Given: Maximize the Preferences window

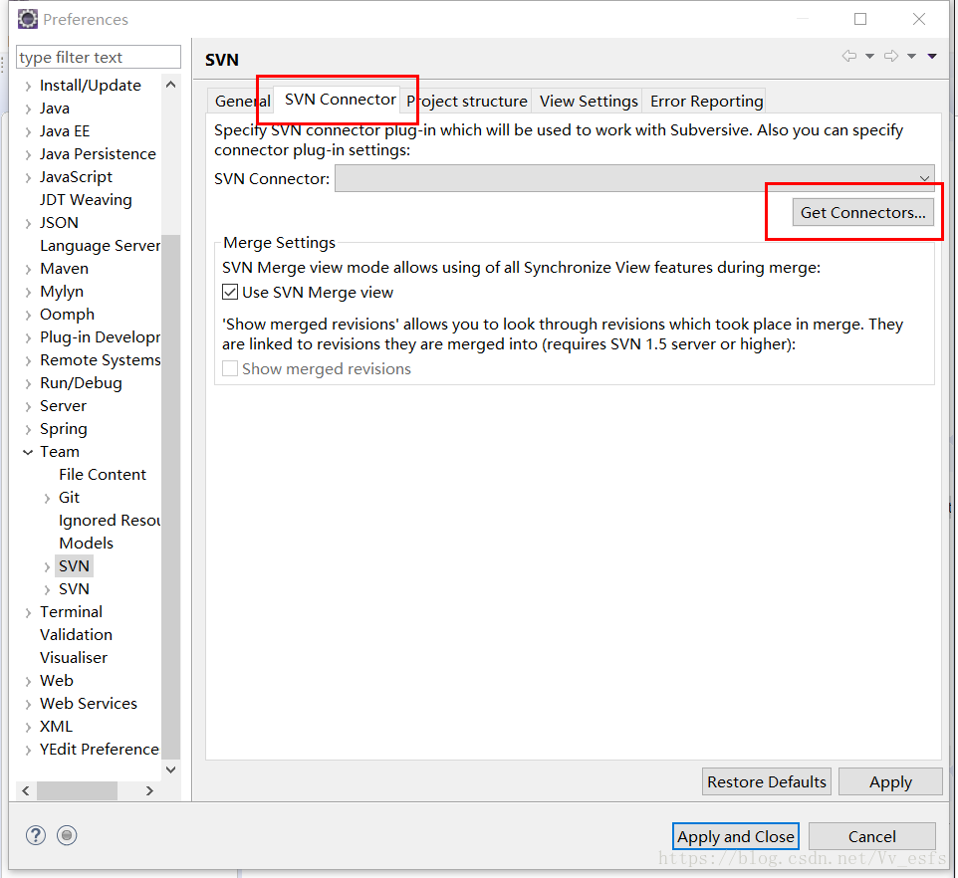Looking at the screenshot, I should [x=860, y=19].
